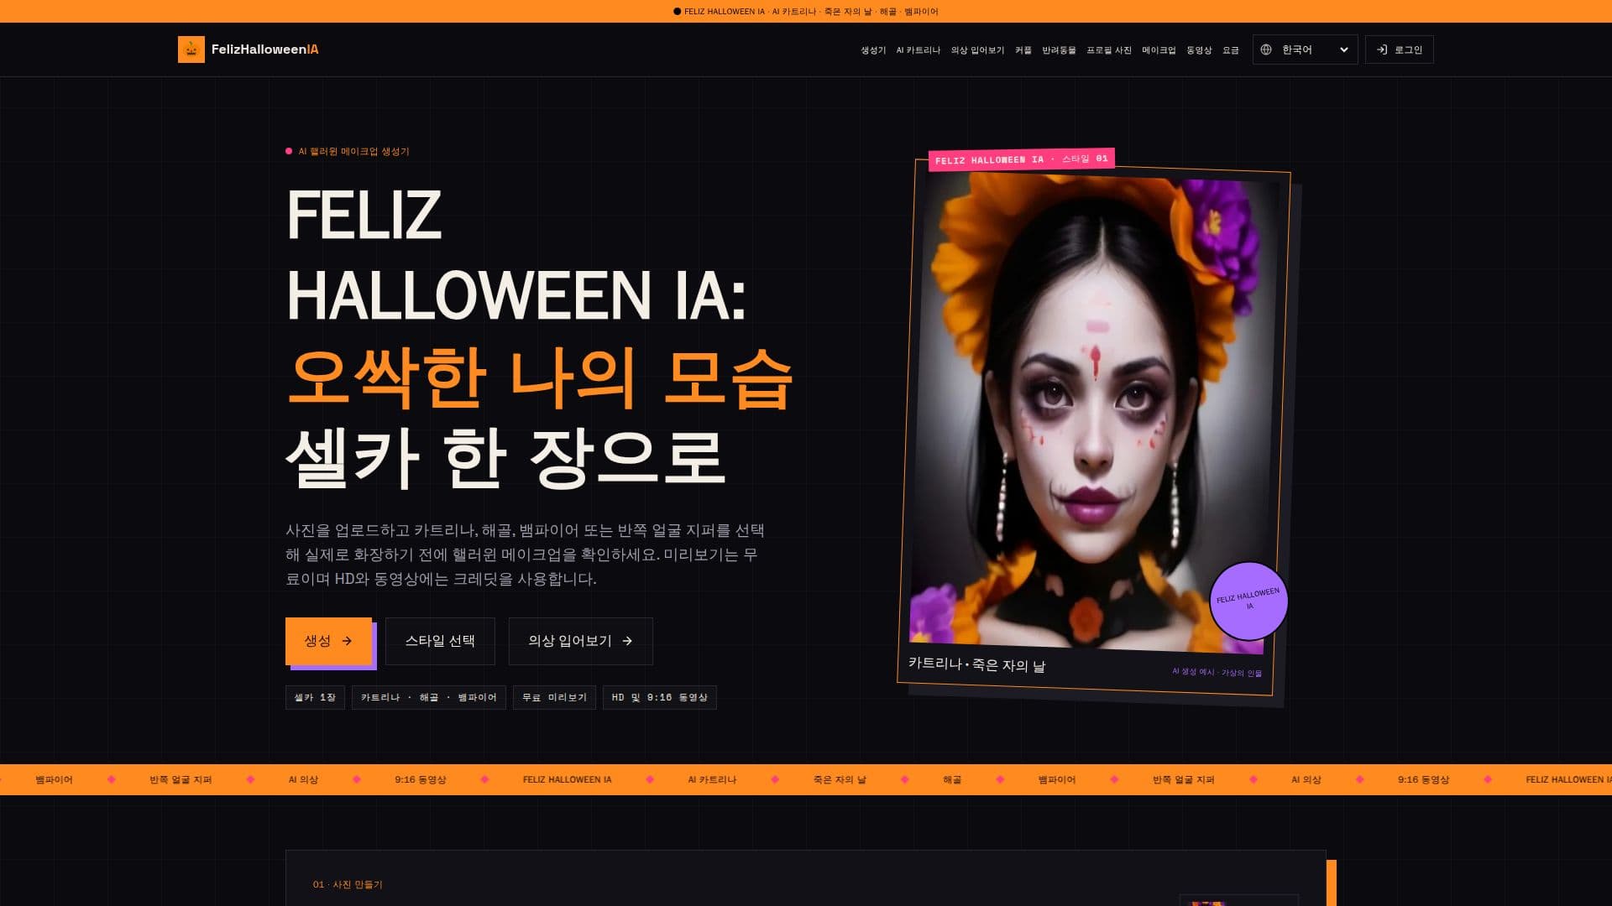Click the AI 생성 예시 · 가상의 인물 note
This screenshot has height=906, width=1612.
[x=1217, y=672]
